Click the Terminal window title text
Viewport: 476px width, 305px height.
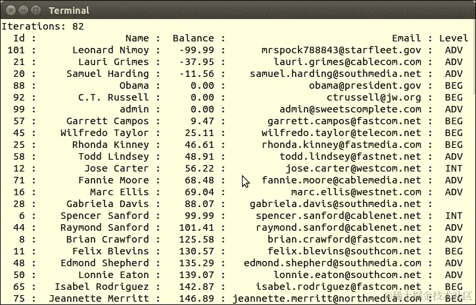tap(69, 11)
